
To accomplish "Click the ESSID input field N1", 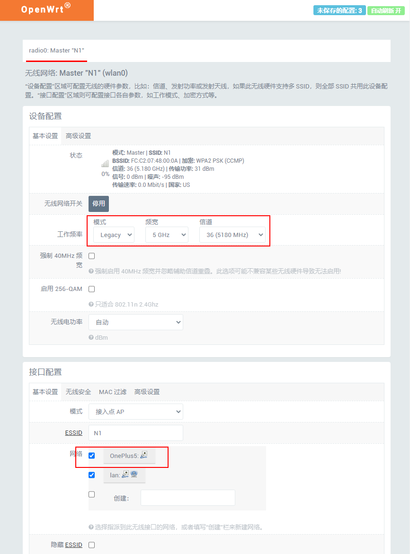I will click(136, 433).
